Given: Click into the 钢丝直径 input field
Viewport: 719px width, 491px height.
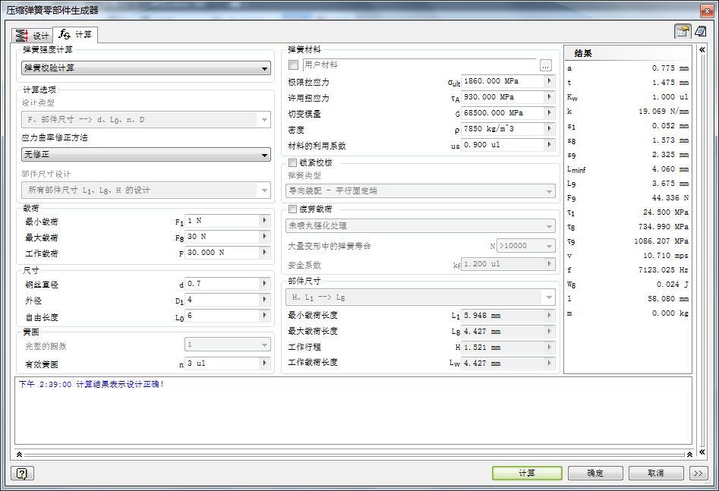Looking at the screenshot, I should tap(221, 284).
